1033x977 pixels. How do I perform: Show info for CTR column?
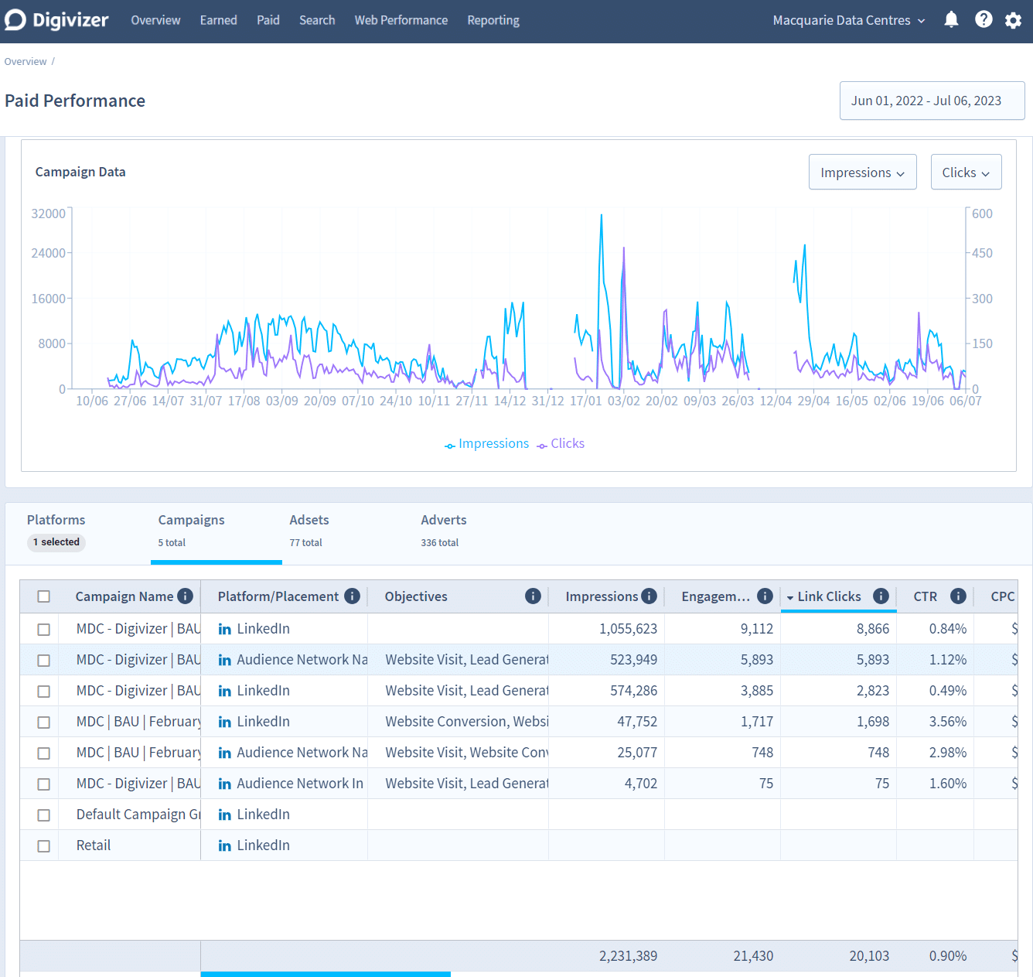point(958,596)
